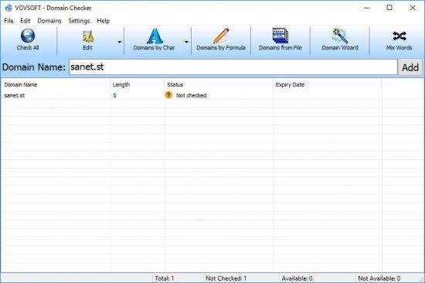Minimize the Domain Checker window

coord(366,8)
